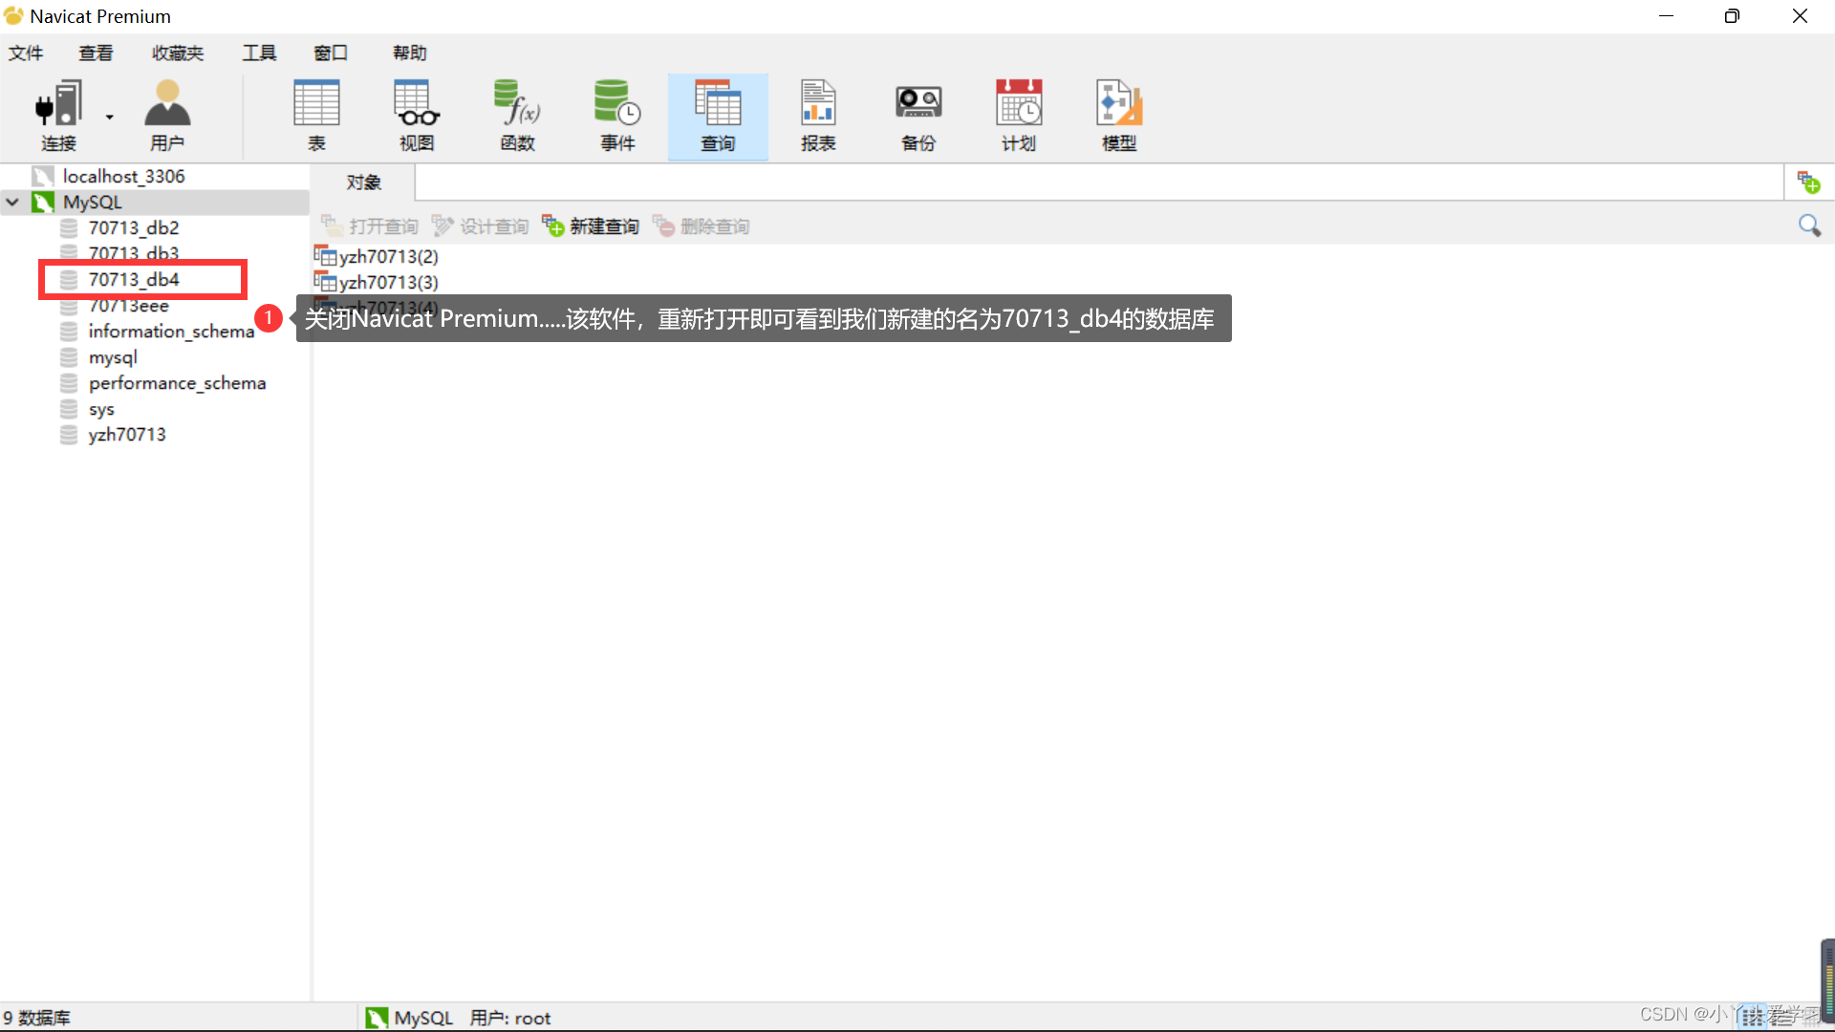Click 新建查询 (New Query) button
This screenshot has height=1032, width=1835.
[594, 226]
